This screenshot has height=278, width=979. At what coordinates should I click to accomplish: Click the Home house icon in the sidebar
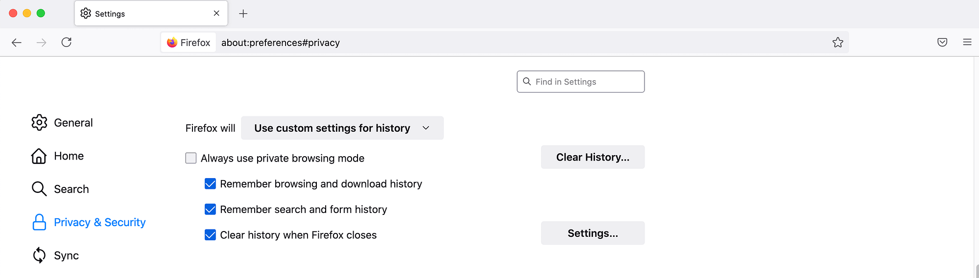pyautogui.click(x=39, y=156)
